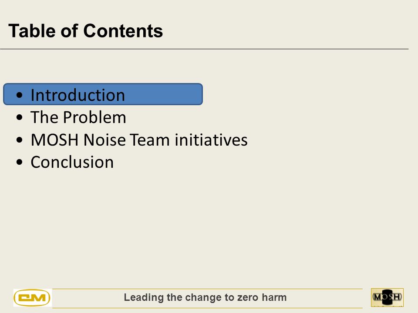Click the bullet dot before The Problem
Viewport: 418px width, 313px height.
pos(19,117)
